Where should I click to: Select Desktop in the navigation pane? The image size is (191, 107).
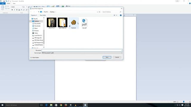(36, 21)
